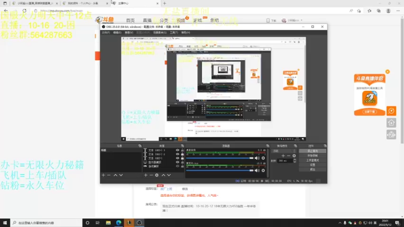Remove the scene transition with the minus icon
This screenshot has width=404, height=227.
(x=288, y=156)
